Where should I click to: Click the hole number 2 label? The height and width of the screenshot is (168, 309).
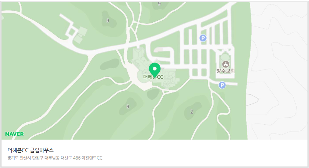192,112
